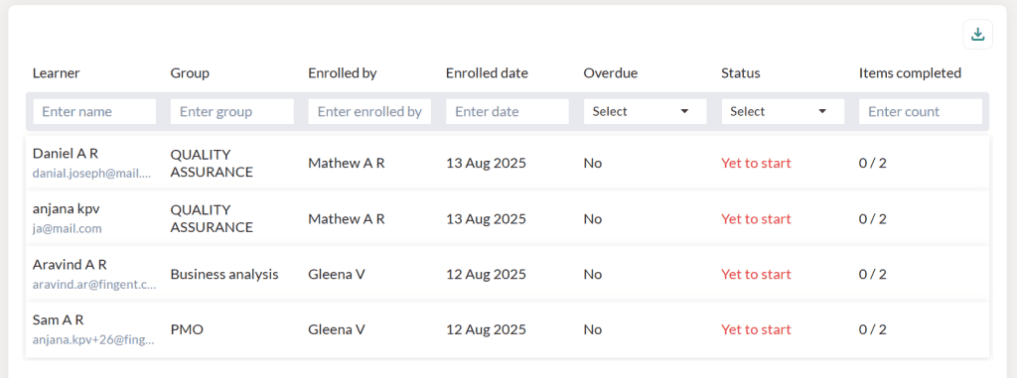Click 12 Aug 2025 in Aravind's row
The image size is (1017, 378).
click(486, 275)
